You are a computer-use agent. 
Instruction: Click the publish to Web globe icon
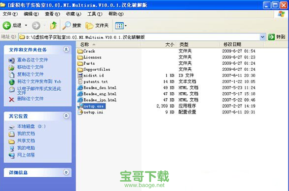click(x=12, y=82)
